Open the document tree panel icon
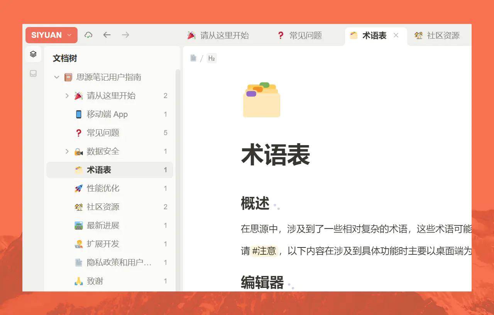The width and height of the screenshot is (494, 315). 33,54
